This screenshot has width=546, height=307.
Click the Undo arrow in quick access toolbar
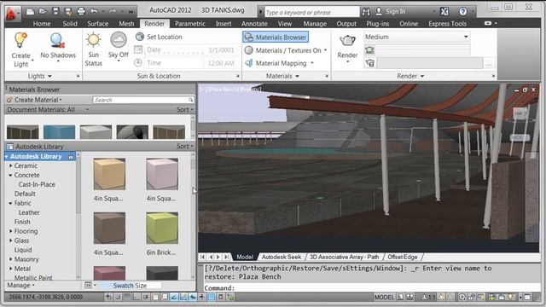[94, 11]
